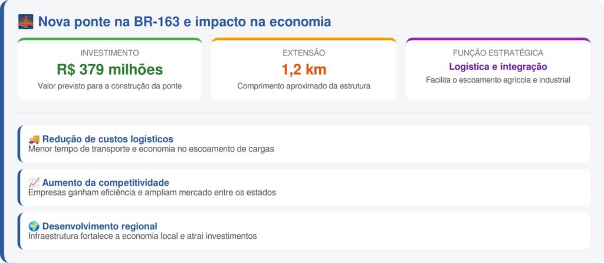Image resolution: width=604 pixels, height=263 pixels.
Task: Click 'Facilita o escoamento agrícola e industrial'
Action: [x=498, y=80]
